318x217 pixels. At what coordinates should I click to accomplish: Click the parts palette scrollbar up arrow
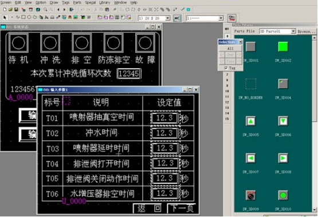click(314, 38)
